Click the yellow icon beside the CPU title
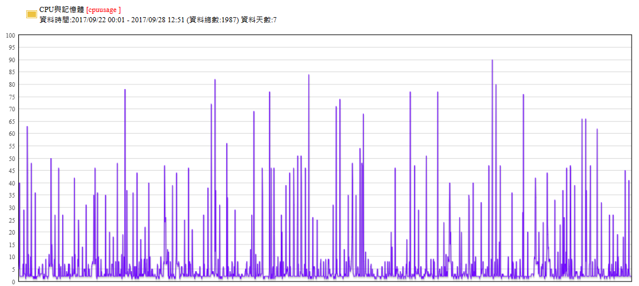Image resolution: width=639 pixels, height=286 pixels. (x=31, y=14)
